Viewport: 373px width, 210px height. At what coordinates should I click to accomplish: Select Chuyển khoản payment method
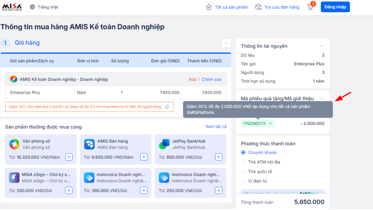[x=243, y=152]
